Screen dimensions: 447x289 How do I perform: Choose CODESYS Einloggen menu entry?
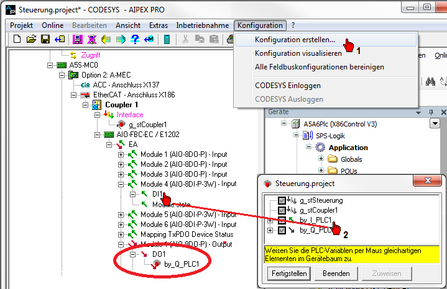point(326,86)
